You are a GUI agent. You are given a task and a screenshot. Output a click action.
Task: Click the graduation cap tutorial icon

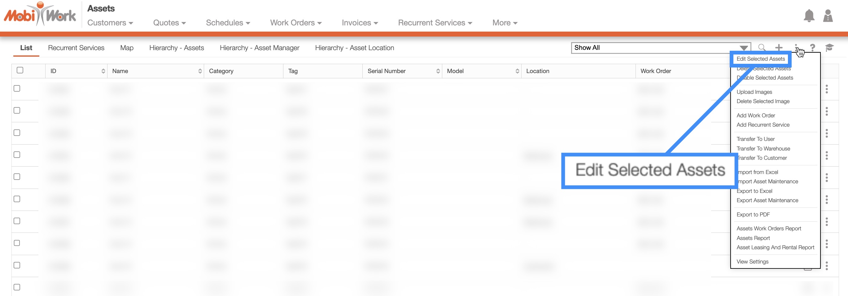click(x=829, y=47)
